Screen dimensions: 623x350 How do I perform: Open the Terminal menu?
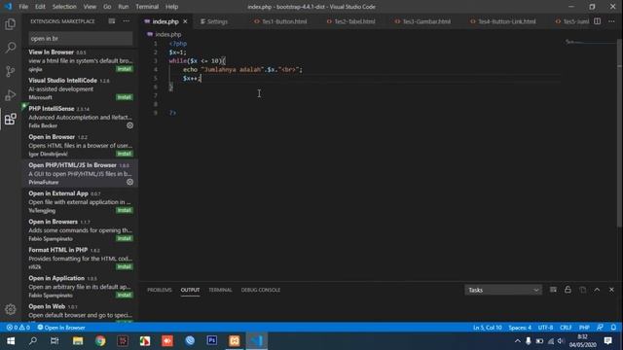click(147, 7)
